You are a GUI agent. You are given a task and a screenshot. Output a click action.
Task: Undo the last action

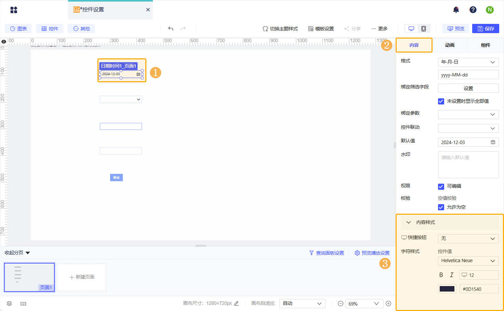(x=171, y=29)
